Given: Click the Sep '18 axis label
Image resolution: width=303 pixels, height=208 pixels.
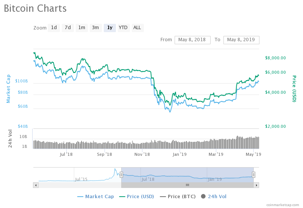Looking at the screenshot, I should (x=105, y=154).
